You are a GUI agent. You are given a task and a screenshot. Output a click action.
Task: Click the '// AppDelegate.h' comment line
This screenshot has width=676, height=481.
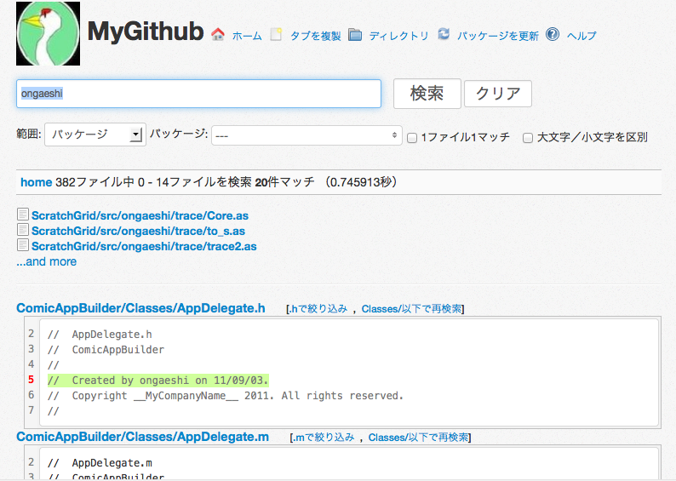[100, 335]
